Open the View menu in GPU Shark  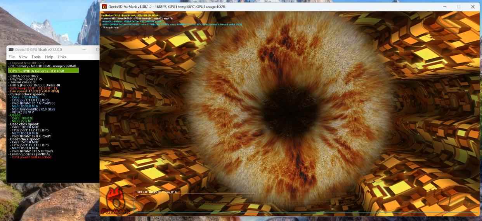tap(23, 57)
